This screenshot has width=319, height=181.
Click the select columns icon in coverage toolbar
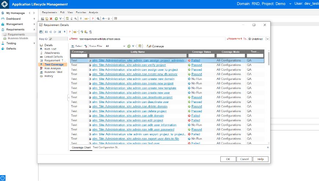(140, 46)
